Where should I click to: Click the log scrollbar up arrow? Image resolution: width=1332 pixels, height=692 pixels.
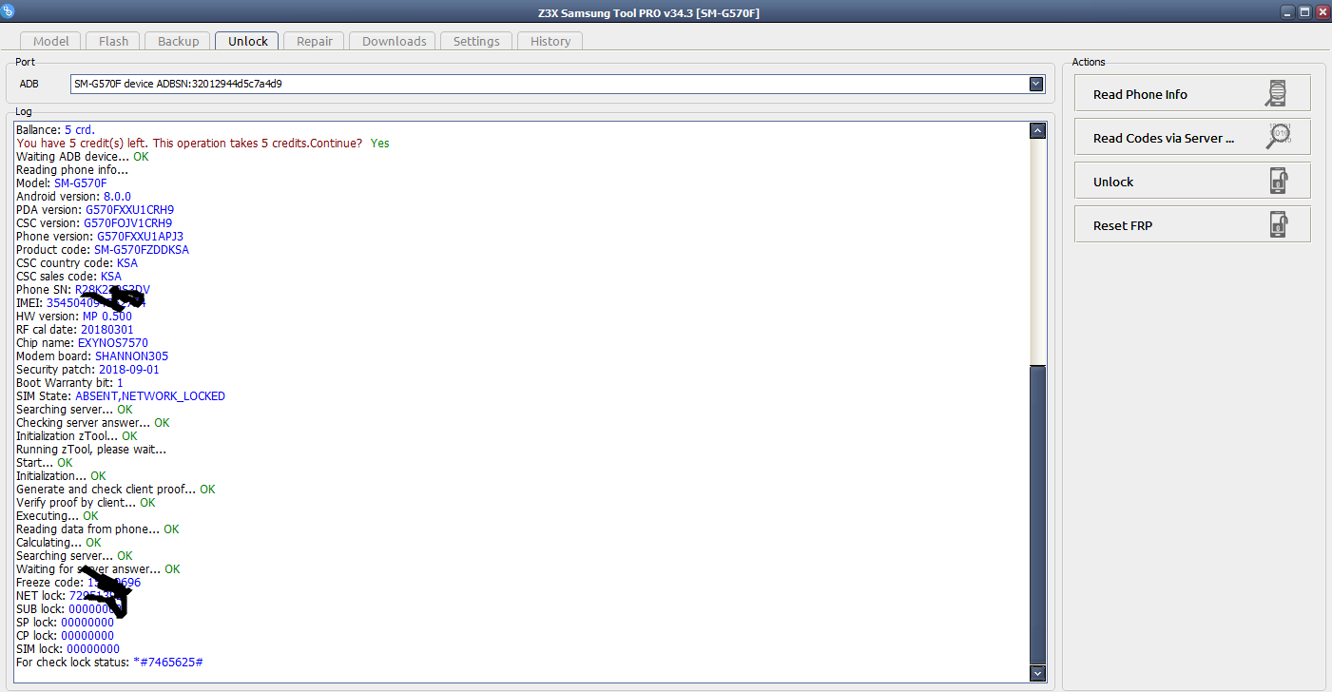click(x=1037, y=130)
